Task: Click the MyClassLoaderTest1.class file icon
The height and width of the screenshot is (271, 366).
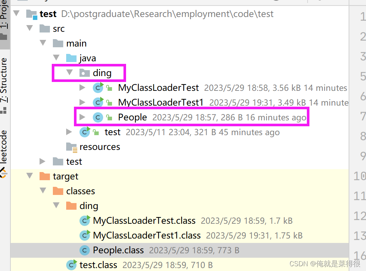Action: (x=85, y=235)
